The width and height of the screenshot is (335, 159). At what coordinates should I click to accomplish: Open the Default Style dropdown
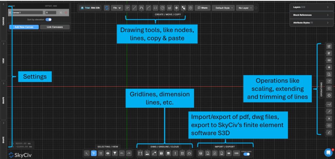click(223, 8)
